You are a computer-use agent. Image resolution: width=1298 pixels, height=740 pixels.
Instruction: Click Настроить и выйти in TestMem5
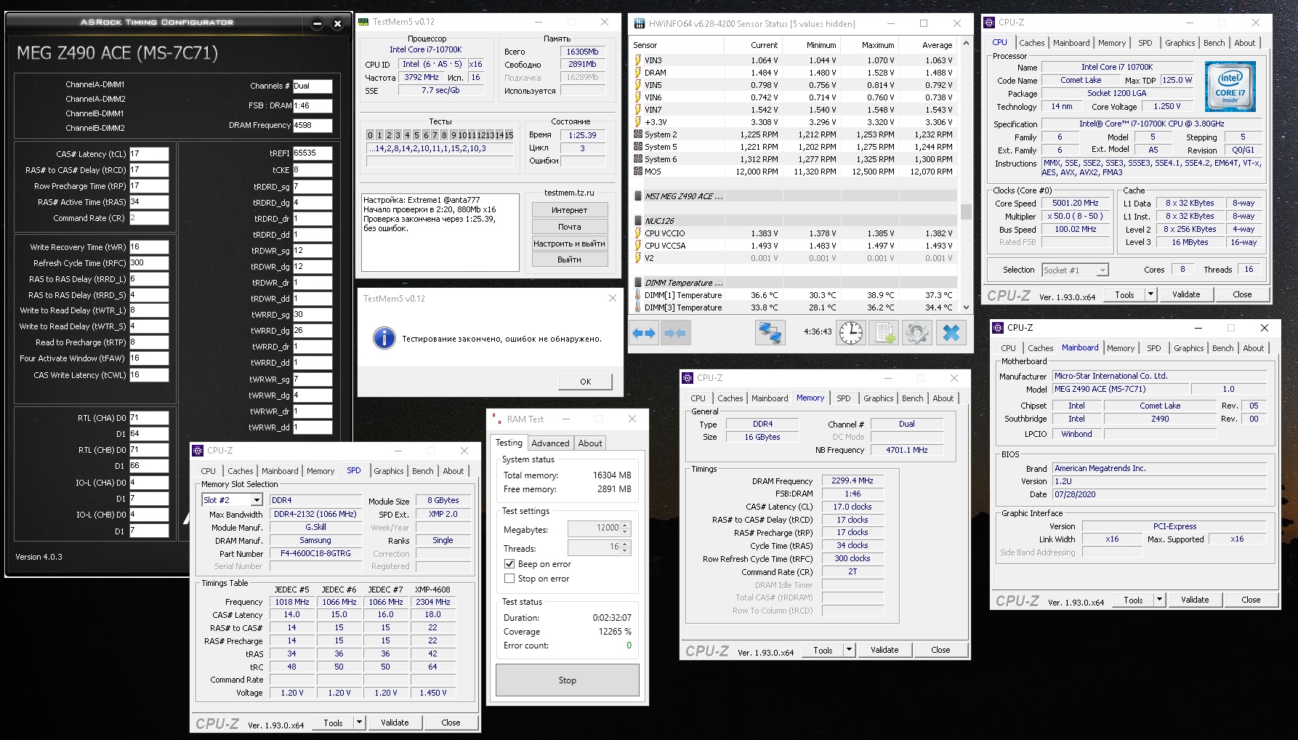tap(569, 244)
